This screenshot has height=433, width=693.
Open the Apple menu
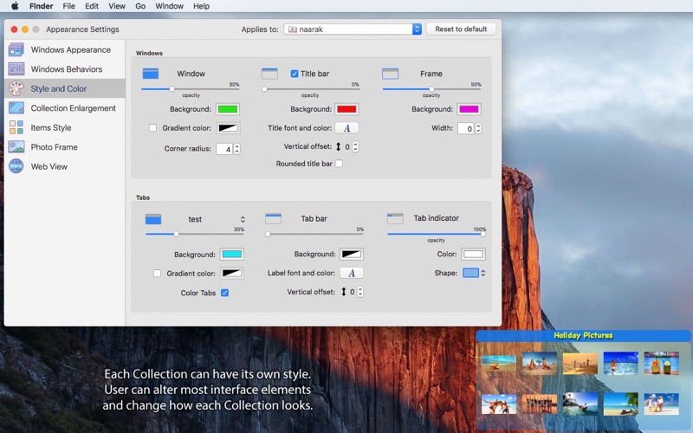tap(15, 6)
